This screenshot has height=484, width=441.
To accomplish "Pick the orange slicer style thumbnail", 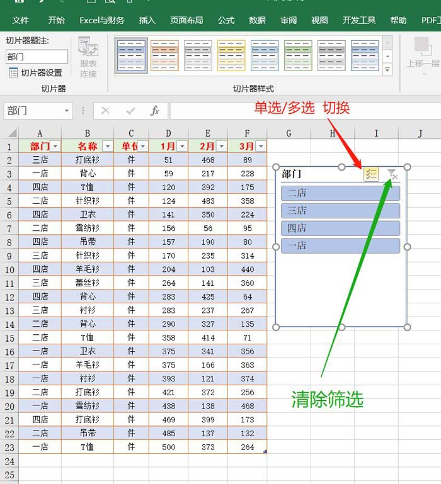I will (164, 55).
